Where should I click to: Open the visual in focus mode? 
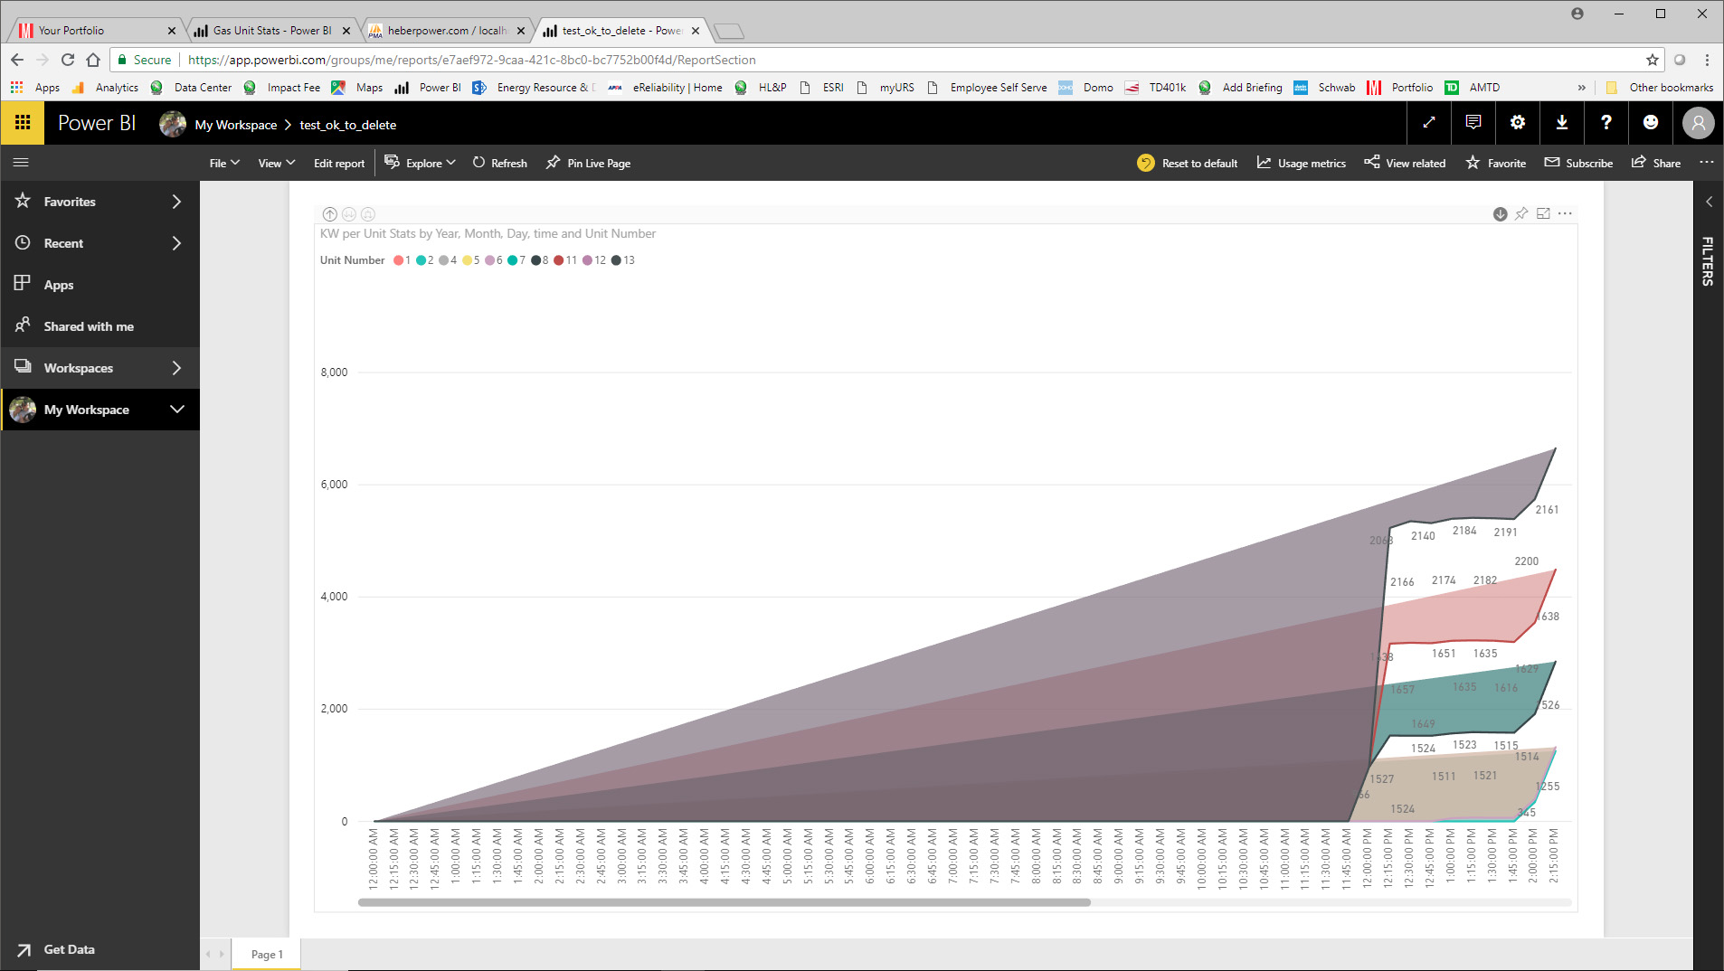1543,214
